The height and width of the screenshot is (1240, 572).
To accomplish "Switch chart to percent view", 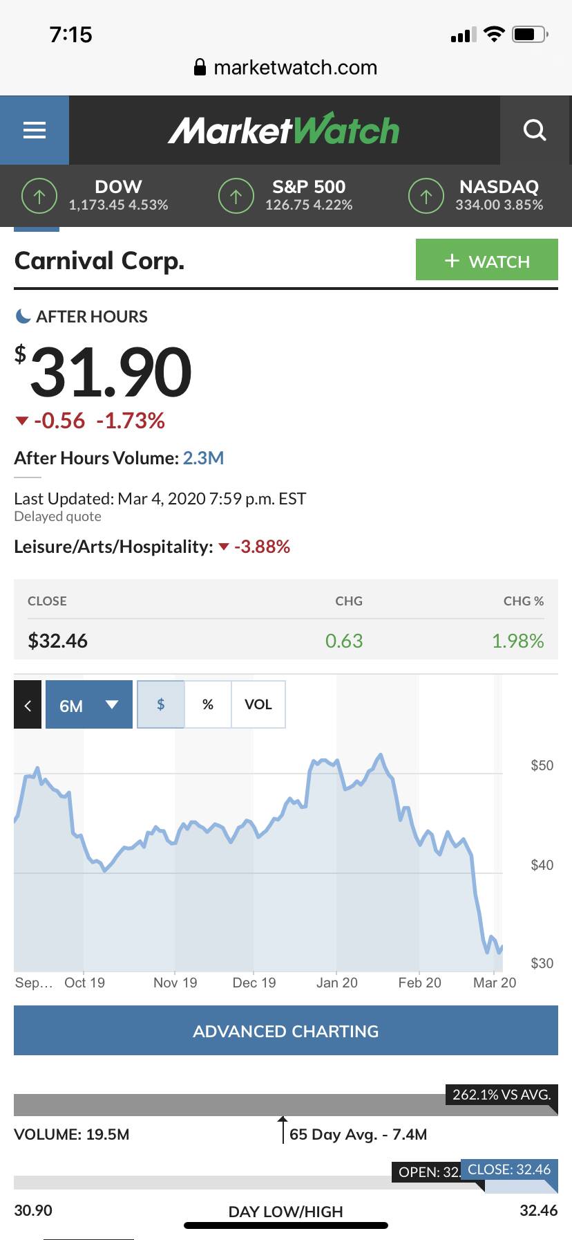I will coord(208,704).
